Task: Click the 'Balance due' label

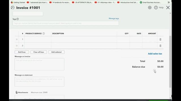Action: pos(139,67)
